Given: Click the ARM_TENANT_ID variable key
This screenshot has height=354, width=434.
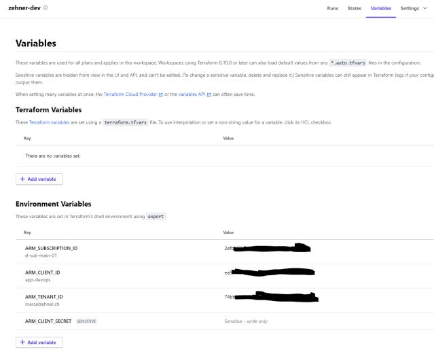Looking at the screenshot, I should pyautogui.click(x=43, y=297).
